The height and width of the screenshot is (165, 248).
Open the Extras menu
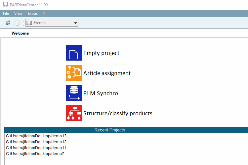[33, 14]
